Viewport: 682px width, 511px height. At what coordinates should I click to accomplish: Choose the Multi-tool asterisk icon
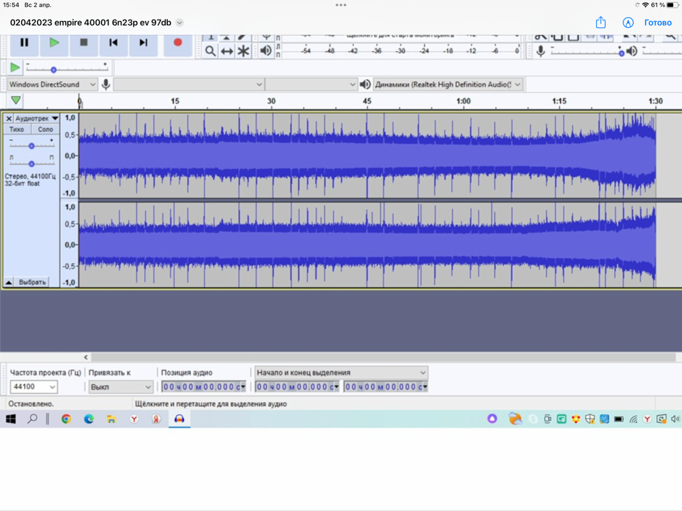(243, 51)
